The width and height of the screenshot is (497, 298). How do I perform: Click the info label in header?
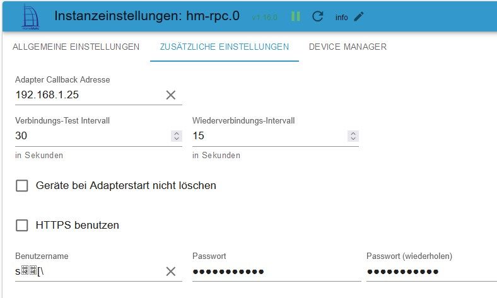(x=341, y=17)
